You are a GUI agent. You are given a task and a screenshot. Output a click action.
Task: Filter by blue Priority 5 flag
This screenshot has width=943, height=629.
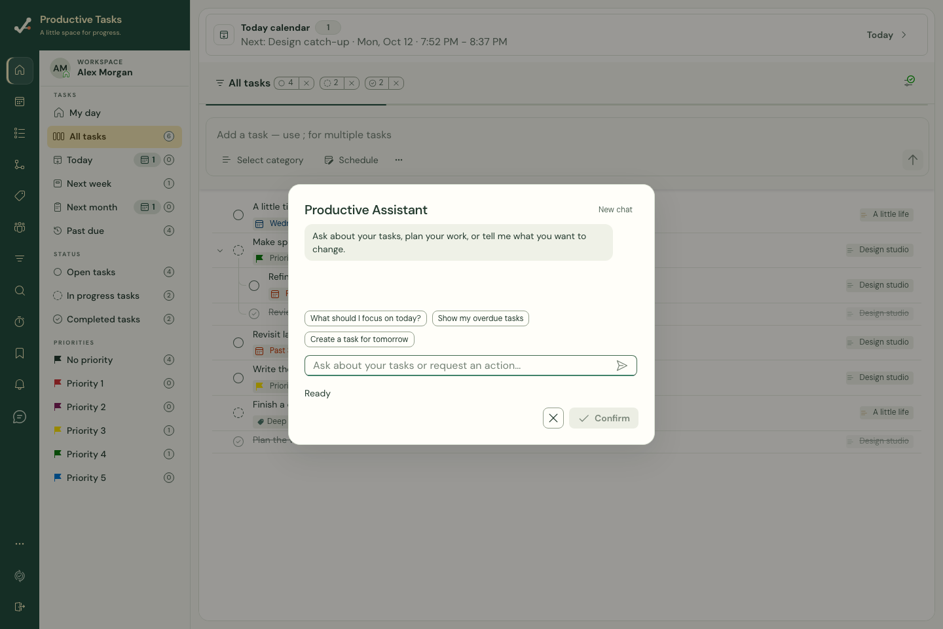tap(115, 478)
